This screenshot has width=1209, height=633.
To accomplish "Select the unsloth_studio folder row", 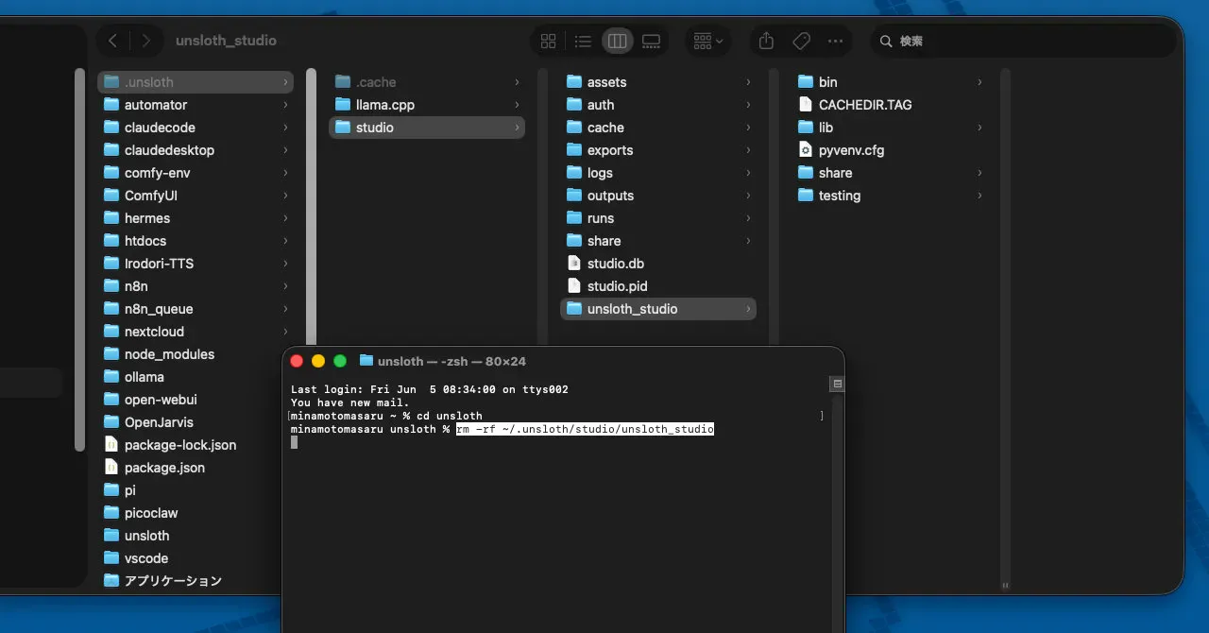I will (658, 309).
